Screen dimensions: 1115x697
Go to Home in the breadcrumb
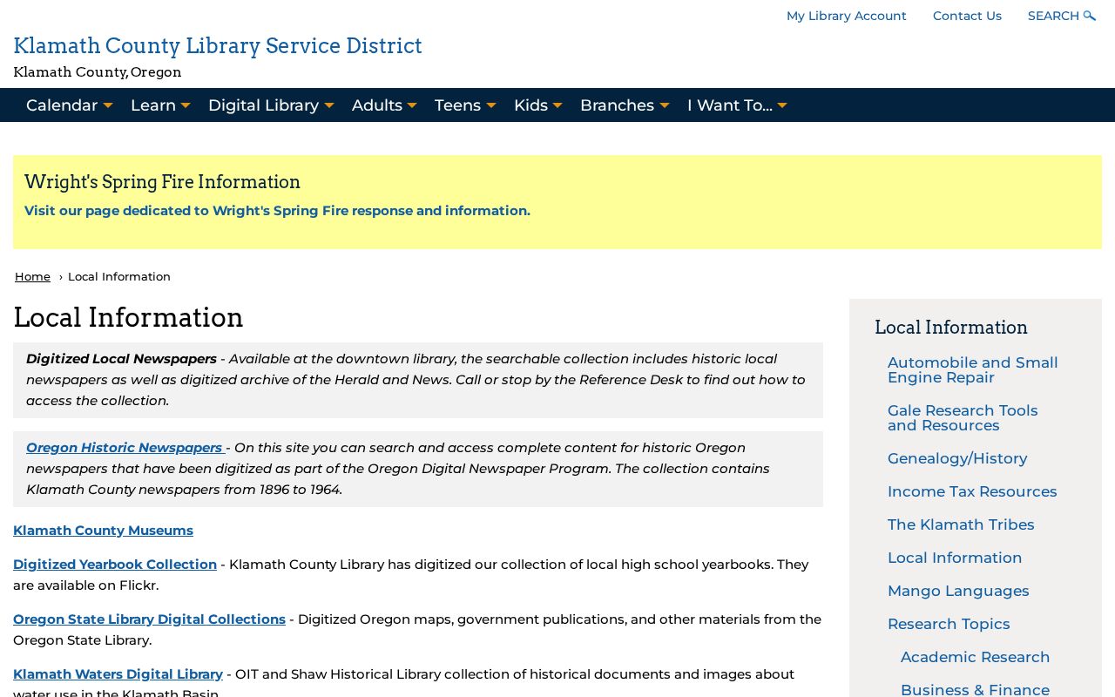(32, 276)
